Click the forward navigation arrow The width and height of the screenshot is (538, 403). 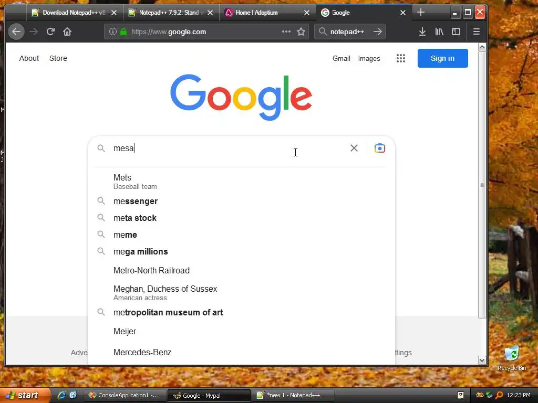[x=34, y=32]
